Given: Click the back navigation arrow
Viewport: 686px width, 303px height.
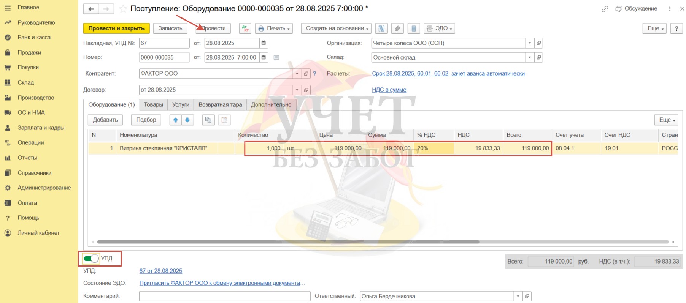Looking at the screenshot, I should coord(91,9).
